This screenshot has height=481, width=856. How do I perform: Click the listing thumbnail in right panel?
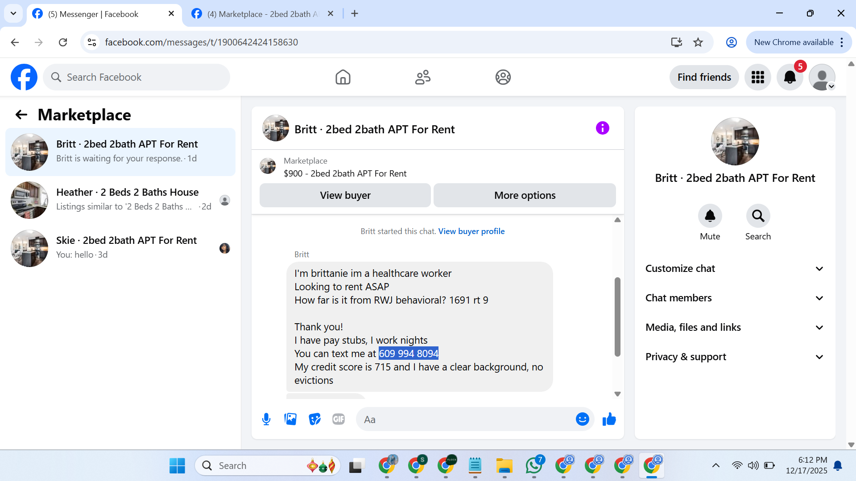coord(735,141)
